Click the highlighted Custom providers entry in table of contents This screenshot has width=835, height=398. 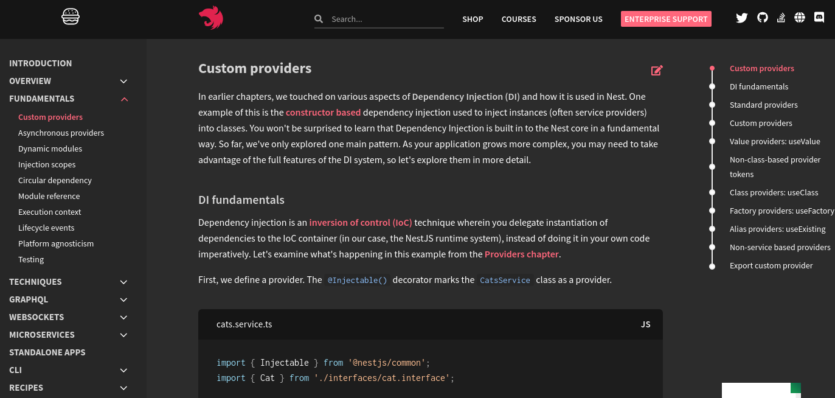[x=762, y=68]
